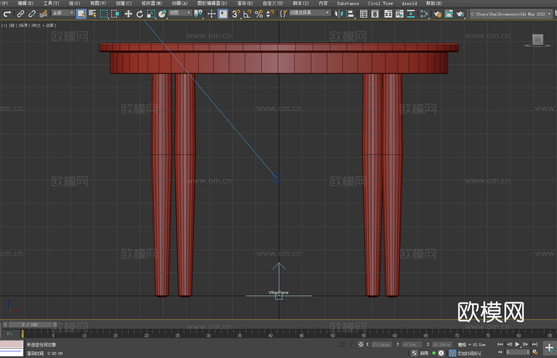This screenshot has width=557, height=358.
Task: Step time slider back with left arrow
Action: pyautogui.click(x=5, y=325)
